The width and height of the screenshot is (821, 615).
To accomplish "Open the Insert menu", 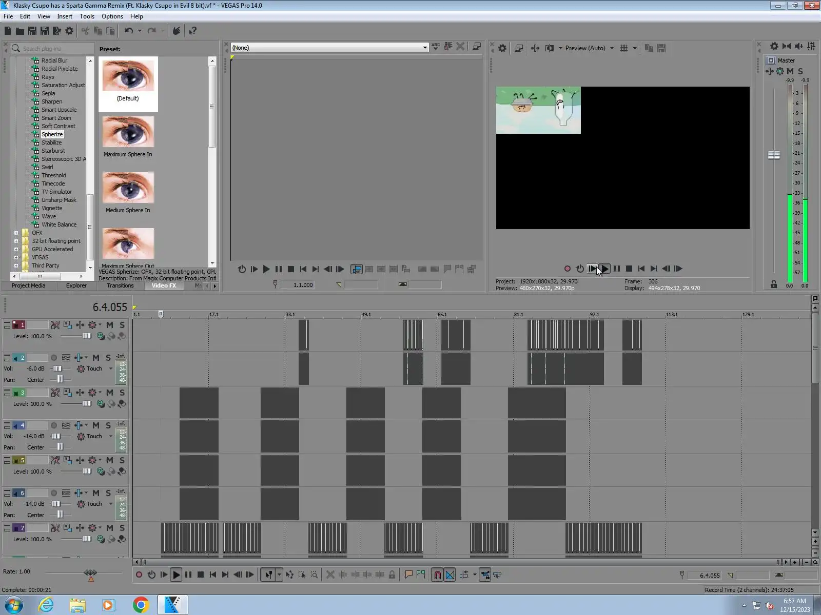I will tap(65, 16).
